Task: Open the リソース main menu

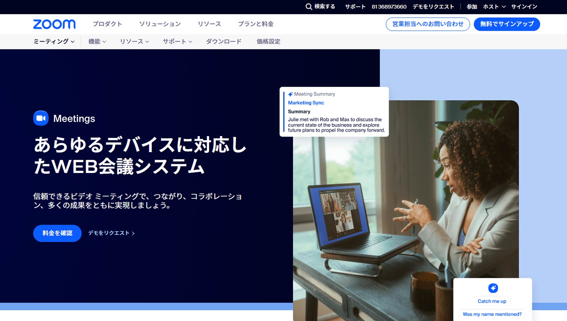Action: (x=209, y=24)
